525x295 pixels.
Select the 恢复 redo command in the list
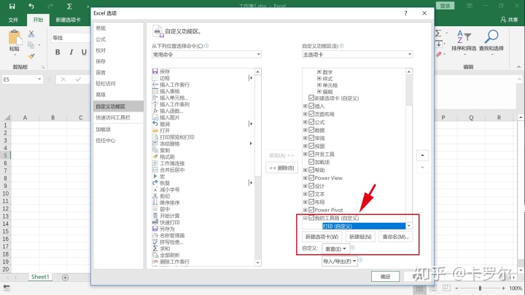point(161,183)
